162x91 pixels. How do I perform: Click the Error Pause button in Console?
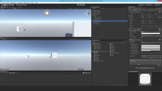click(18, 73)
